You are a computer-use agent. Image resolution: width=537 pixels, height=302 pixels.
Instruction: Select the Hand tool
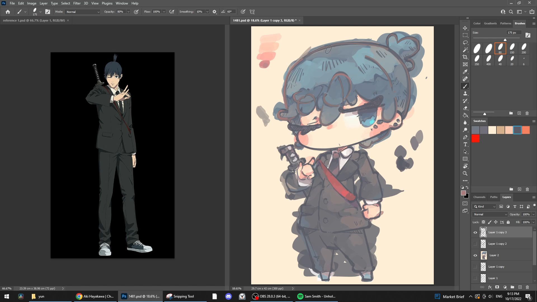(x=465, y=166)
